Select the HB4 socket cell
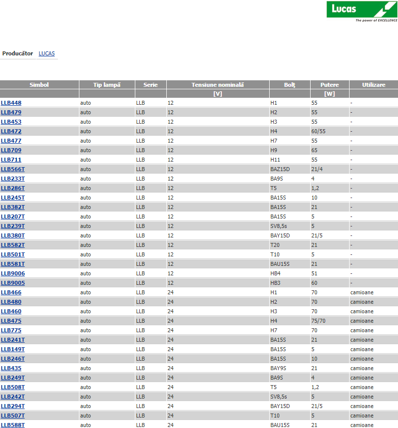 [x=275, y=273]
